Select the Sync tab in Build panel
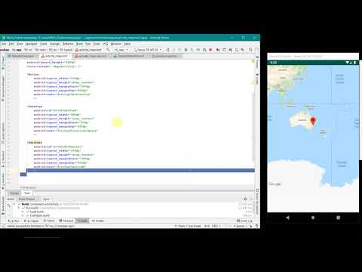This screenshot has height=272, width=362. pos(47,199)
